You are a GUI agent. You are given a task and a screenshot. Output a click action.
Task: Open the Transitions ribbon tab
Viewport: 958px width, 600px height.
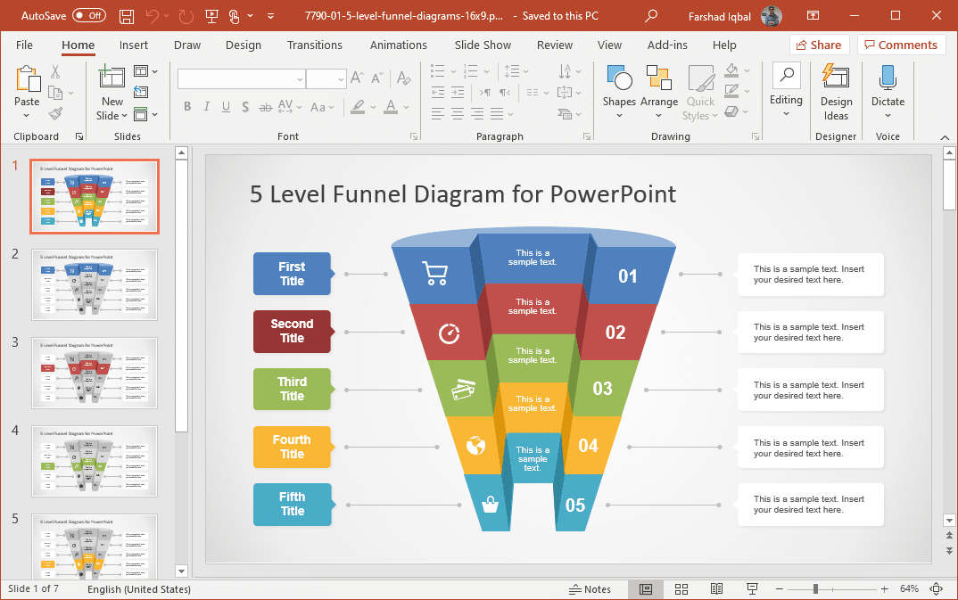pos(314,45)
